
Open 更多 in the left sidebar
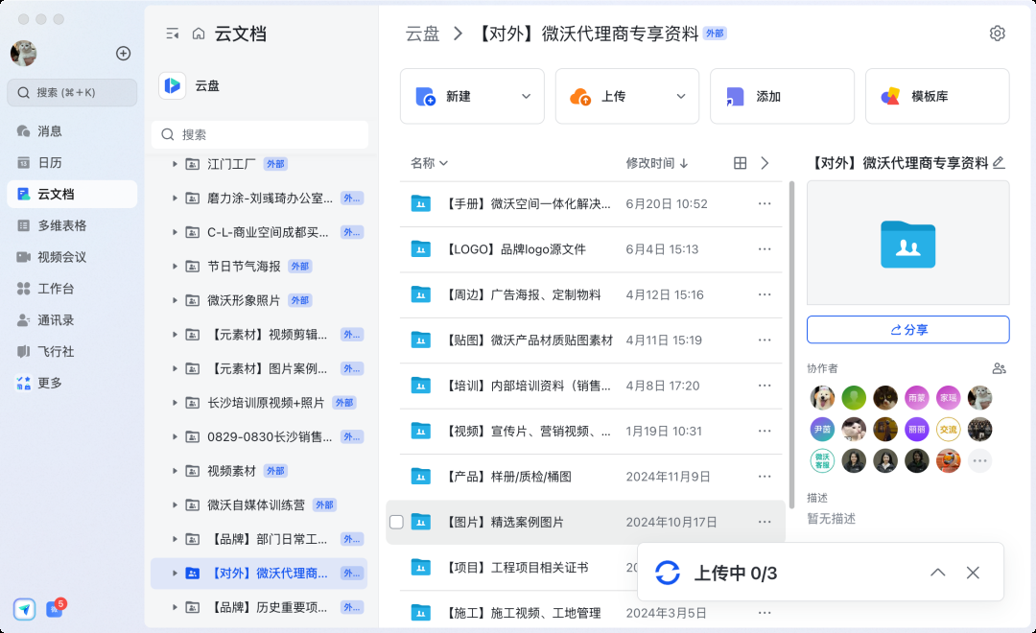pyautogui.click(x=72, y=384)
